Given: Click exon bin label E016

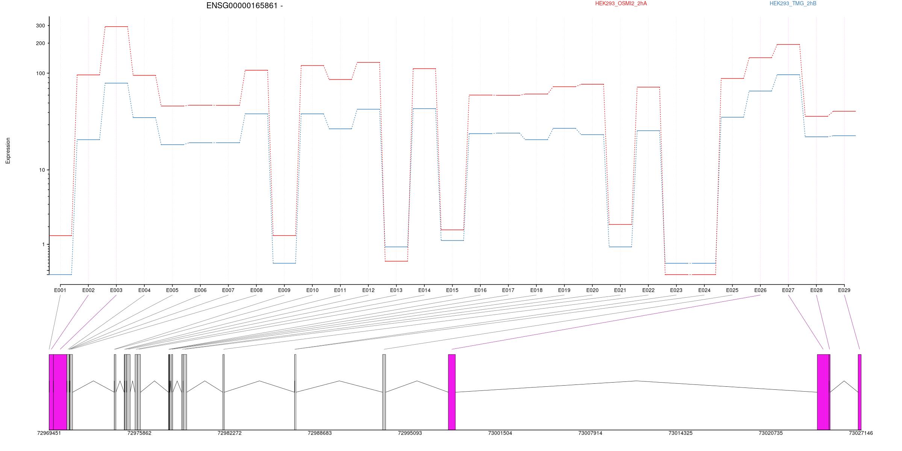Looking at the screenshot, I should tap(480, 290).
